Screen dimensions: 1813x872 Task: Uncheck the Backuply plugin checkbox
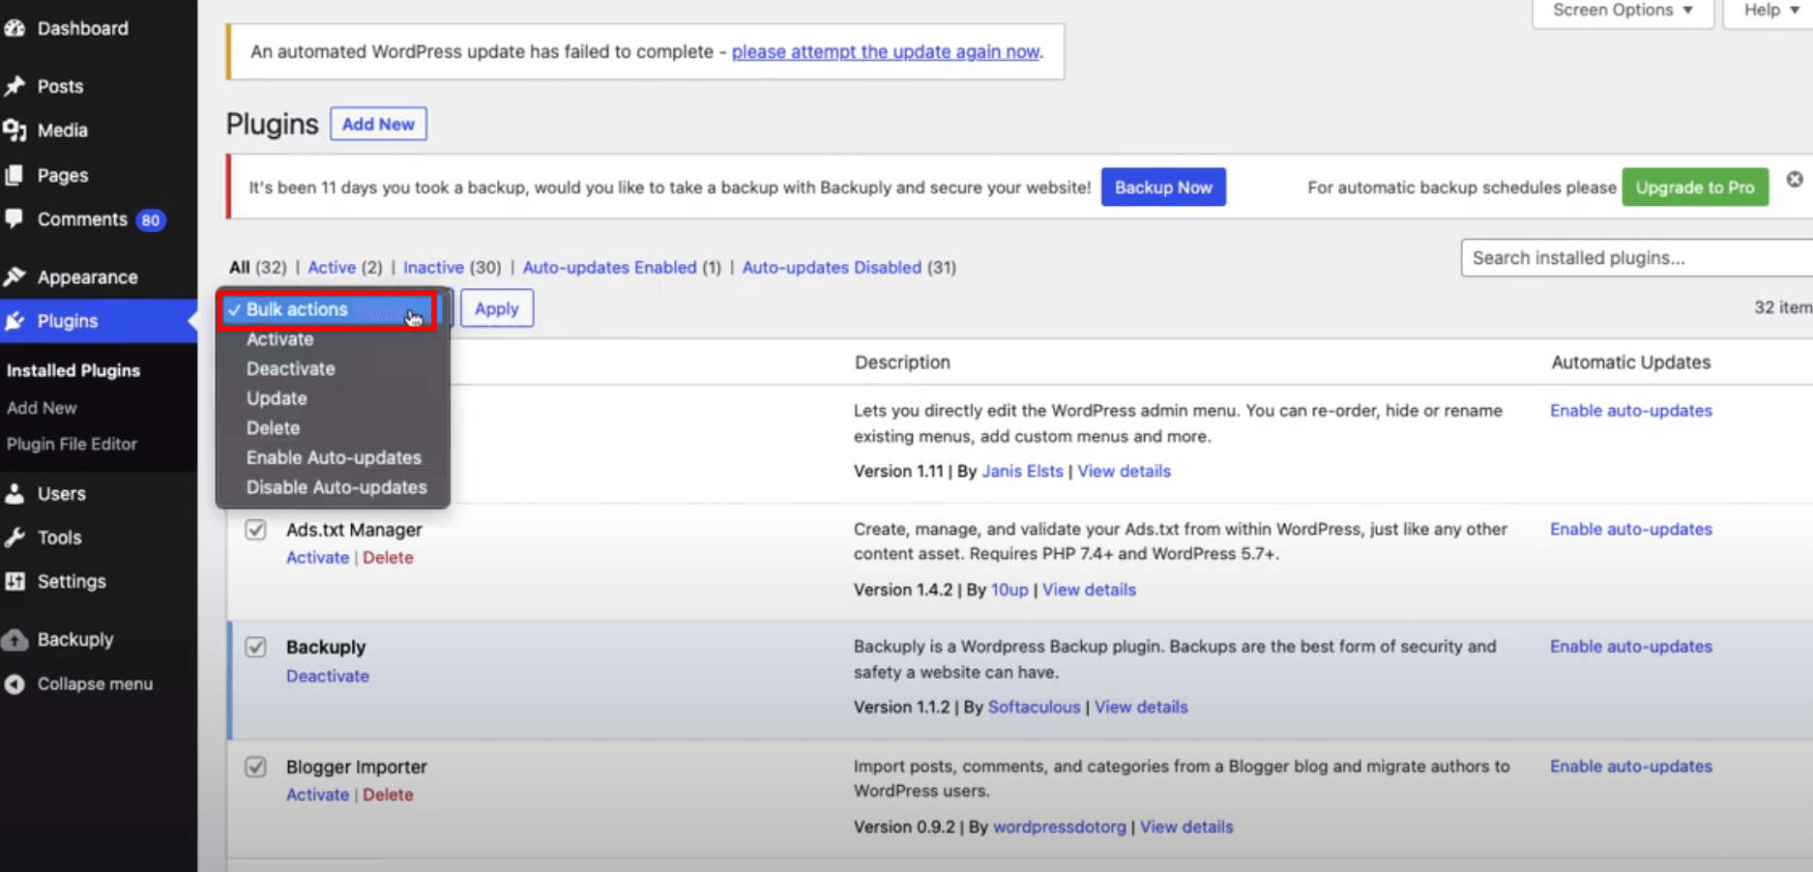255,647
